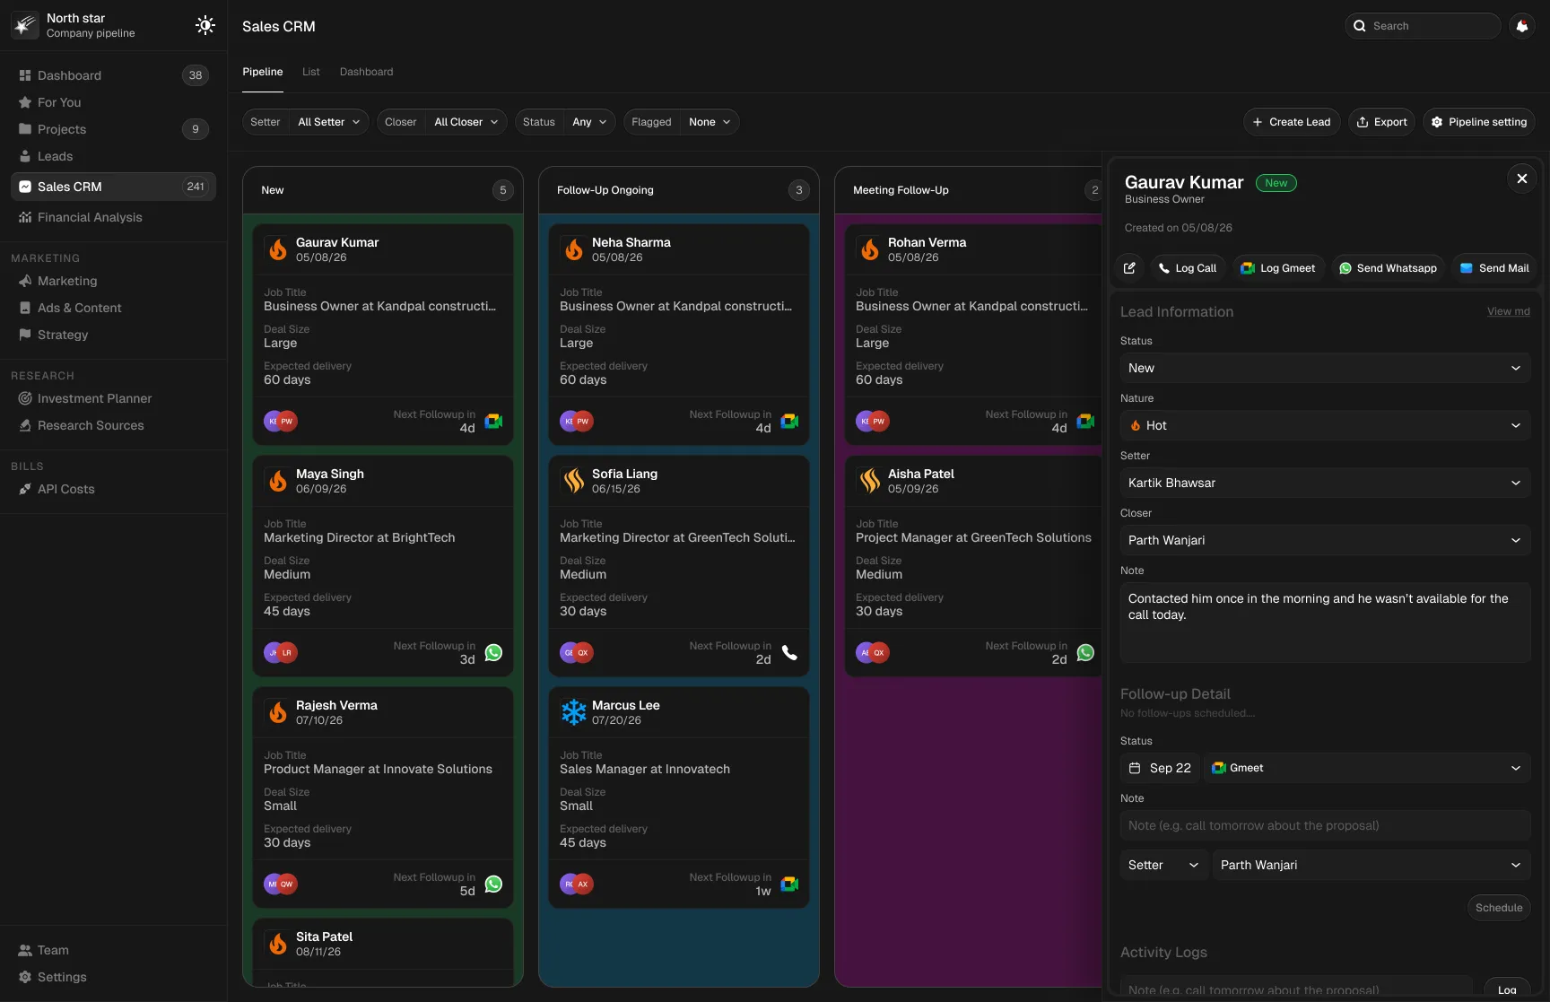Open the follow-up Setter role dropdown
This screenshot has width=1550, height=1002.
tap(1163, 865)
